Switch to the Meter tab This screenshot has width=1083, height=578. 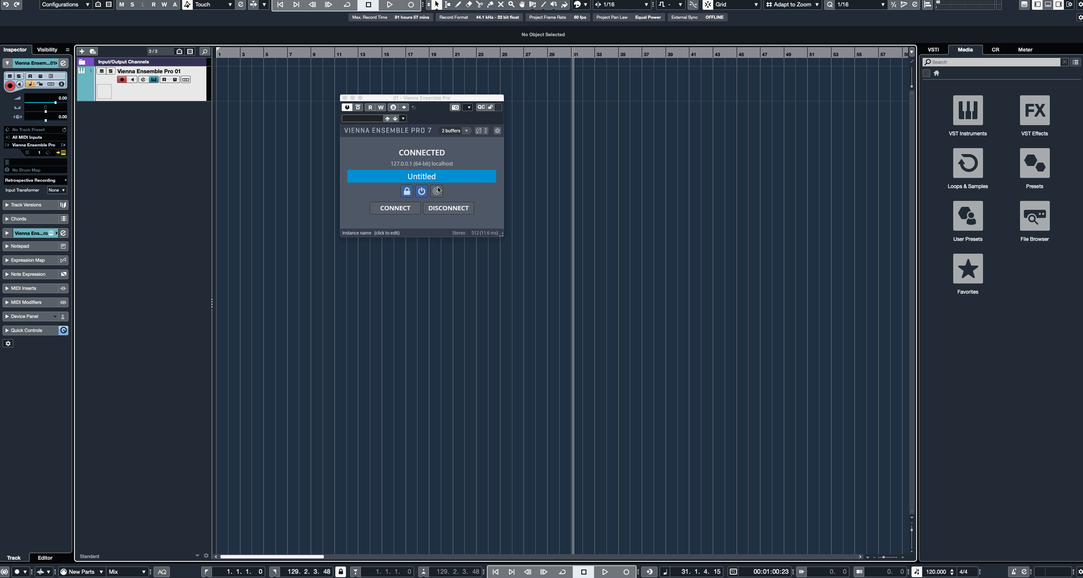[1025, 50]
